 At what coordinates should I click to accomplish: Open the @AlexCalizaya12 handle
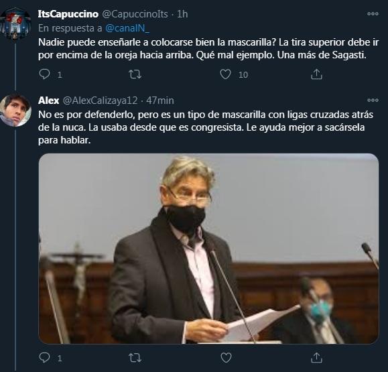(100, 101)
